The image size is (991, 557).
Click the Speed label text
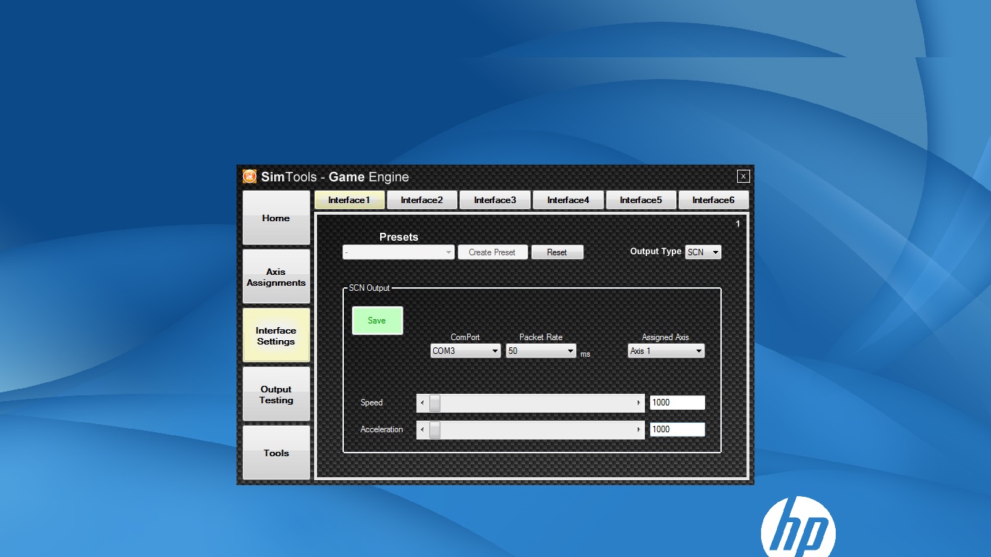[371, 403]
